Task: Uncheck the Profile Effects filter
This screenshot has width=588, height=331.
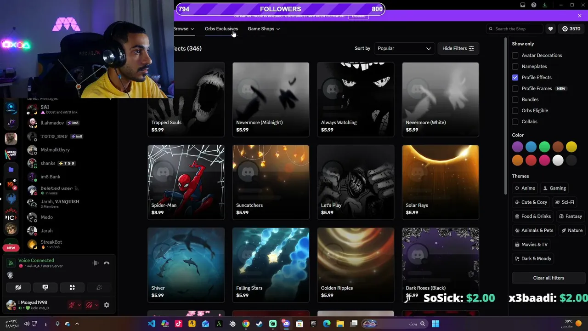Action: [515, 77]
